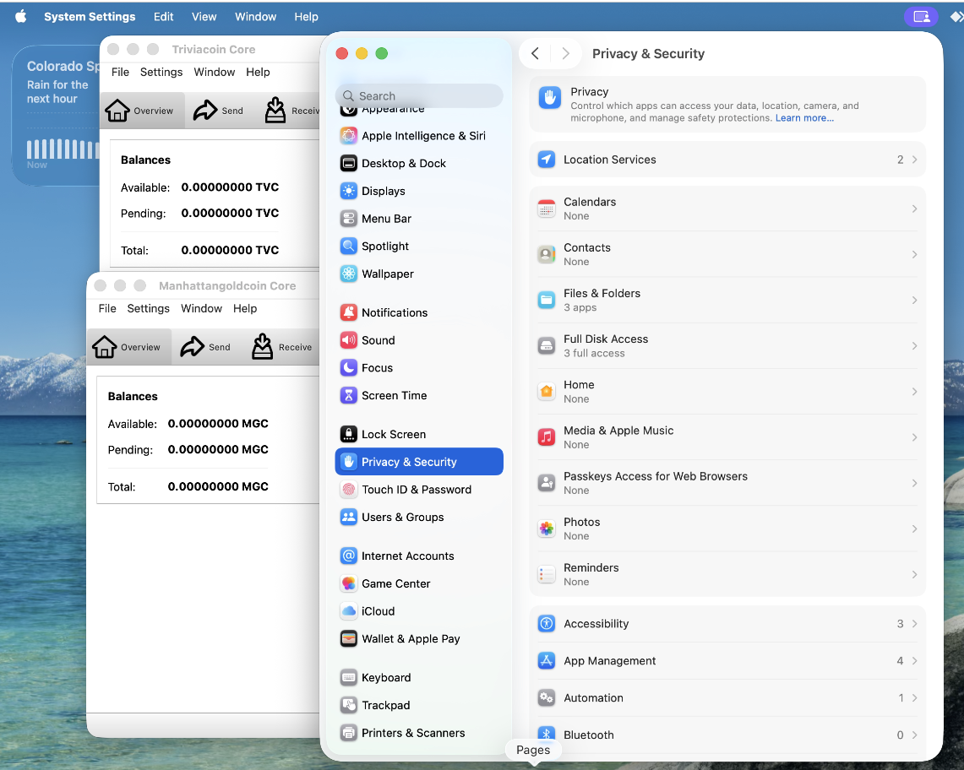Expand the Home row chevron

(x=915, y=392)
